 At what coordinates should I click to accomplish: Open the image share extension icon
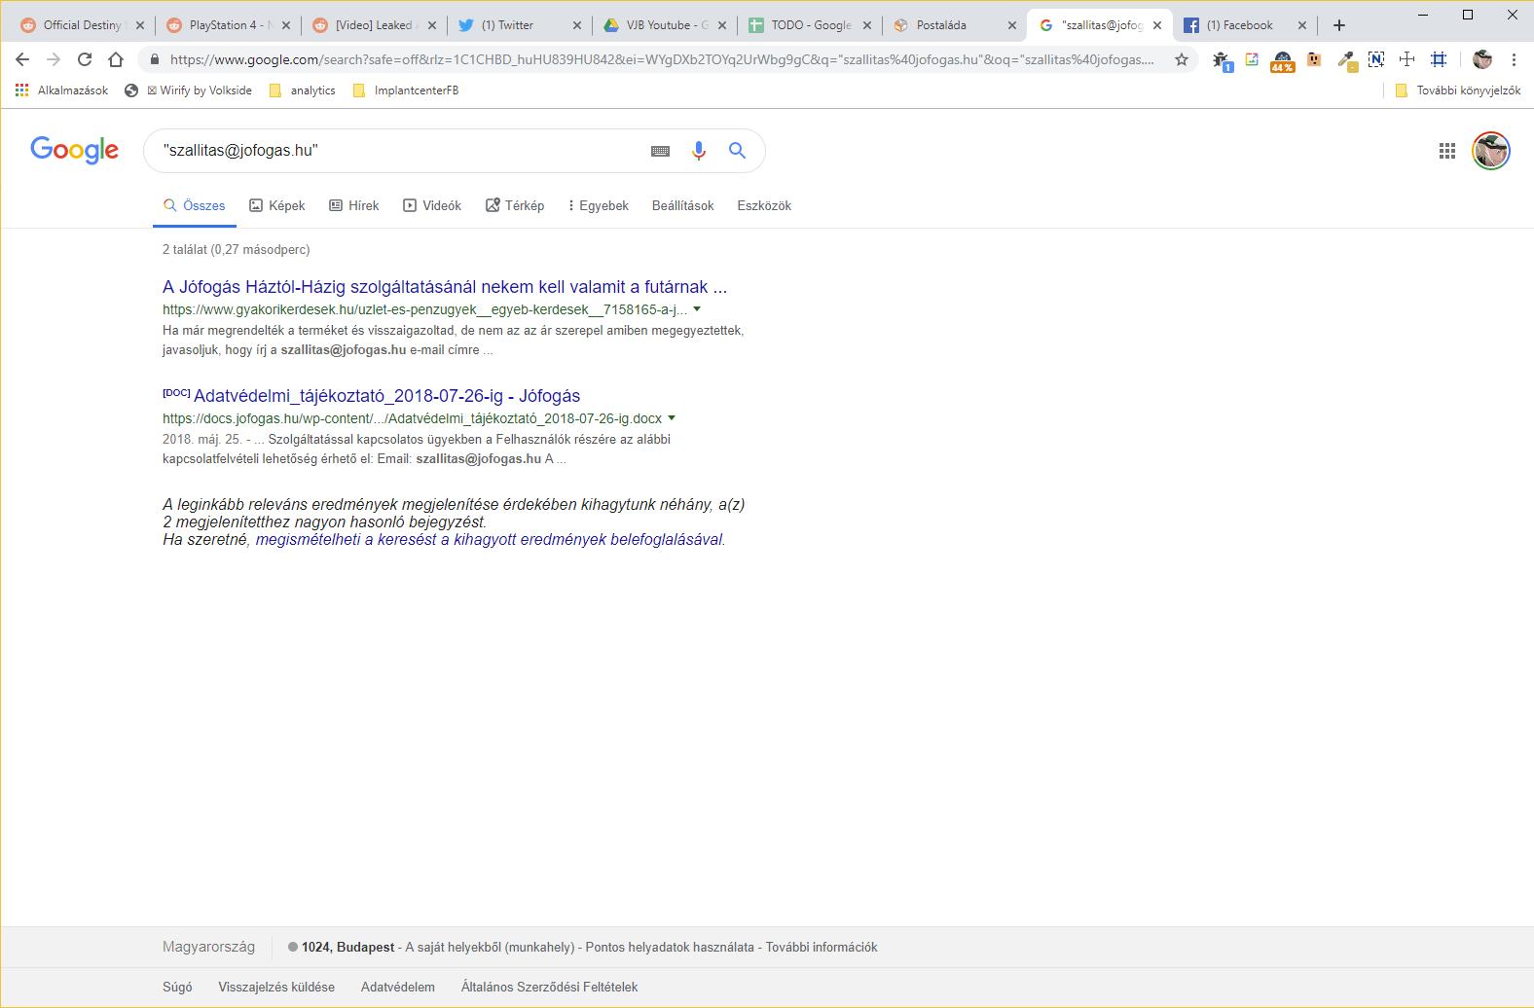click(1252, 59)
